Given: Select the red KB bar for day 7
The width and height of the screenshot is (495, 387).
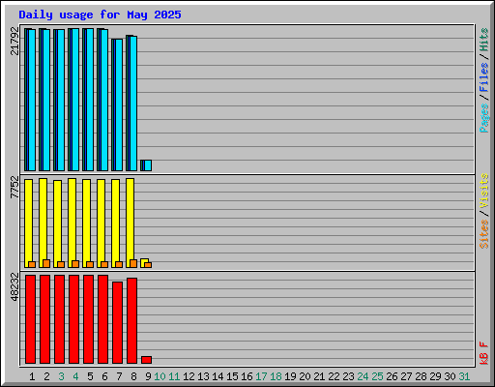Looking at the screenshot, I should click(x=118, y=322).
